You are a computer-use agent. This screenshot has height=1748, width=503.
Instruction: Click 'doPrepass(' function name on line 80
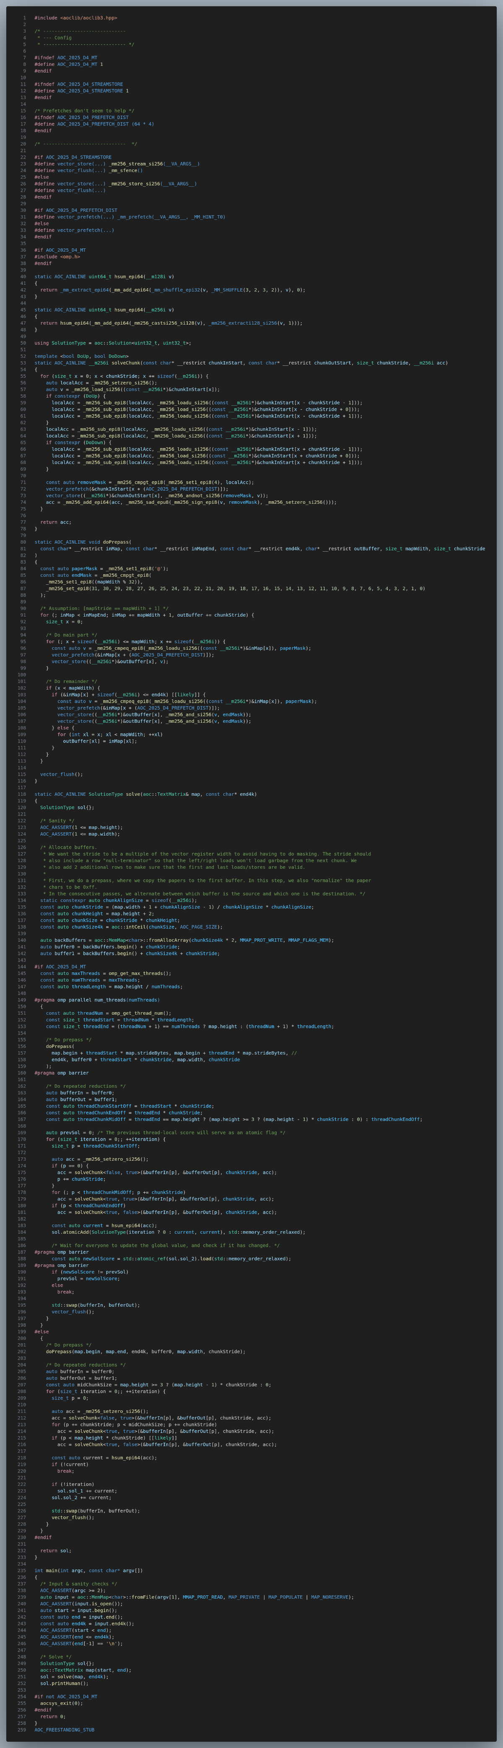117,542
